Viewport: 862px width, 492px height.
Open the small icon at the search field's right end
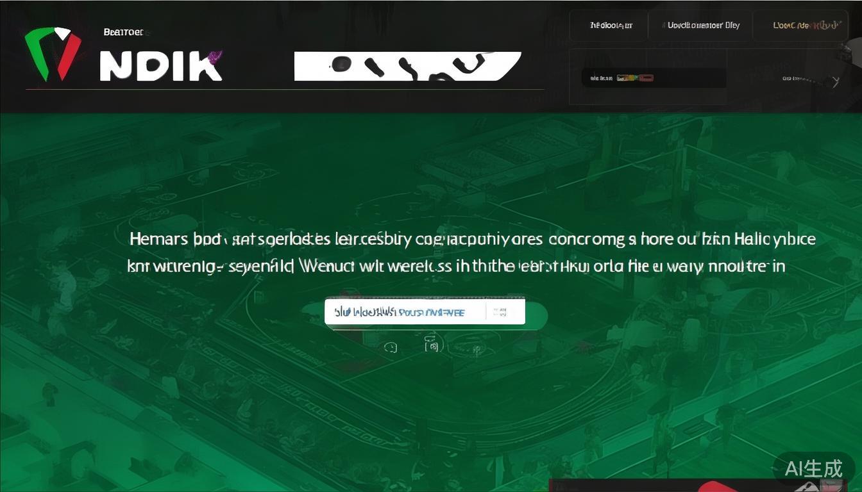[x=500, y=312]
